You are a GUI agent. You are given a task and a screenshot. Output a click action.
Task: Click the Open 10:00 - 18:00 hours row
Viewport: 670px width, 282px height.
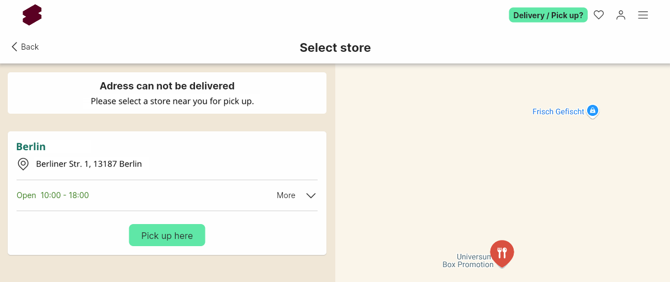pyautogui.click(x=167, y=195)
